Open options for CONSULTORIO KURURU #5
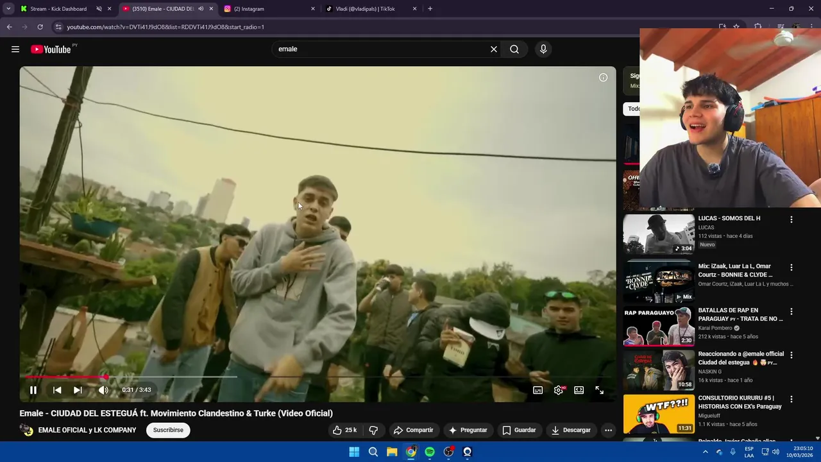This screenshot has height=462, width=821. 791,399
